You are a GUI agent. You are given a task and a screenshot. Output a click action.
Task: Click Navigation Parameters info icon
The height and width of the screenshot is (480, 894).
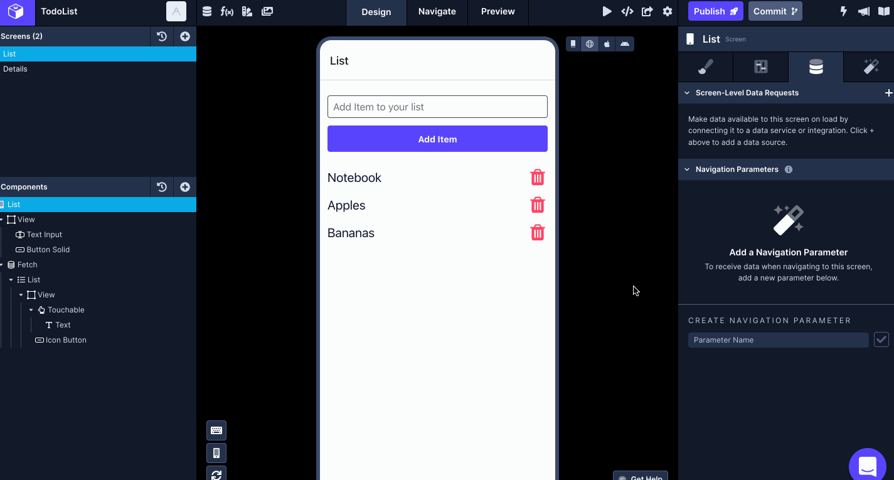789,169
